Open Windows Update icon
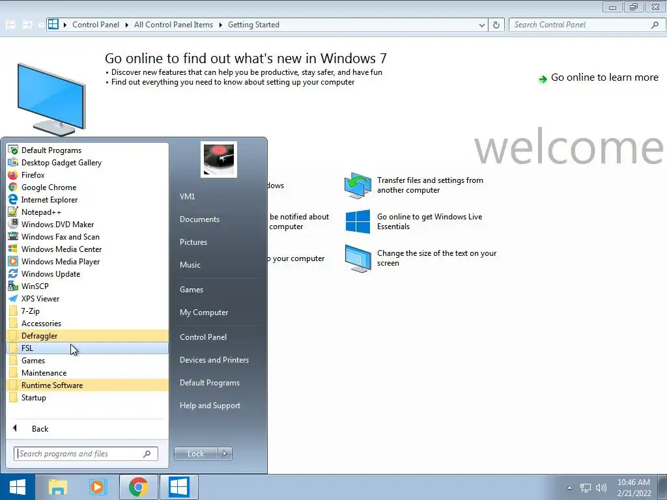The height and width of the screenshot is (500, 667). (x=13, y=274)
